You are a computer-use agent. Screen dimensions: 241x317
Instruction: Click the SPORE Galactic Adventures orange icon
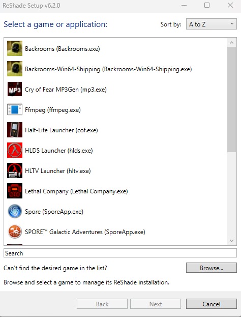click(15, 232)
